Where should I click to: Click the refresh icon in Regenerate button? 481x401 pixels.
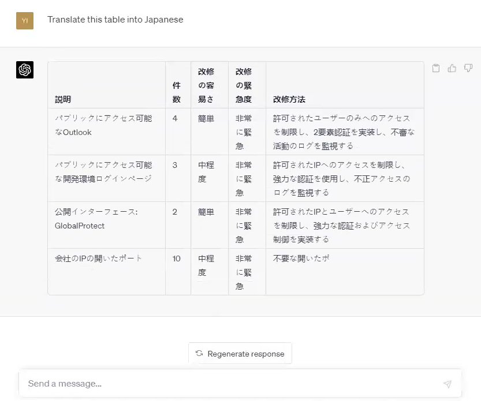point(199,353)
